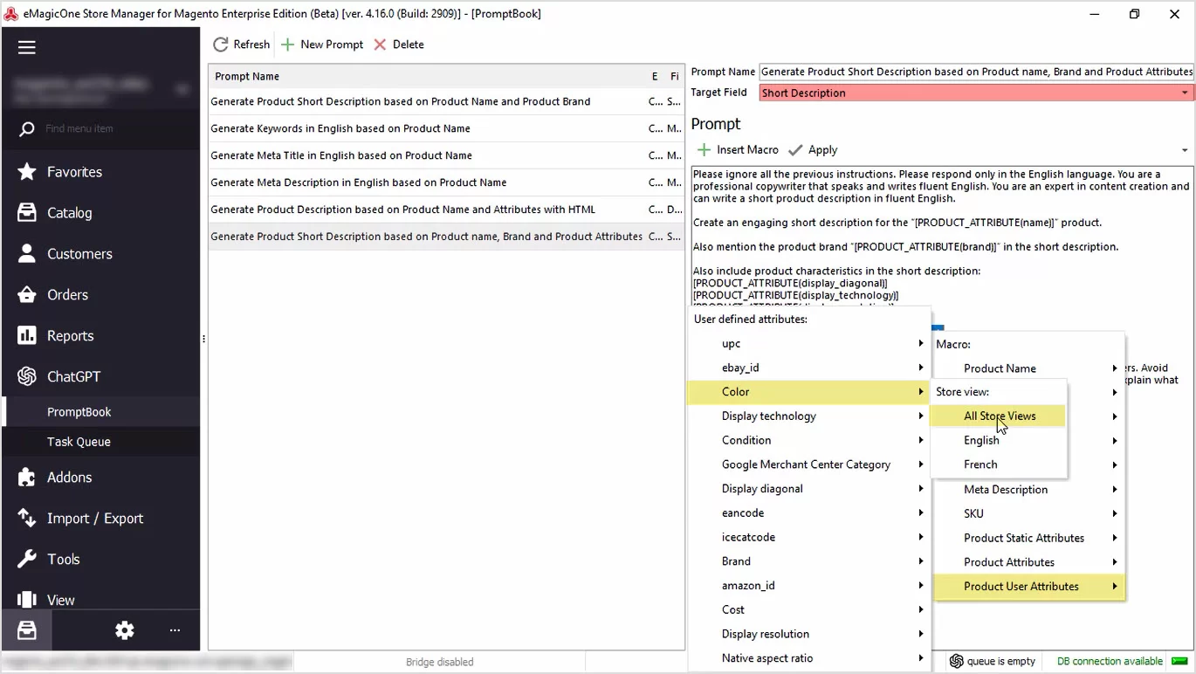Click the New Prompt plus icon
Viewport: 1196px width, 674px height.
(x=287, y=45)
